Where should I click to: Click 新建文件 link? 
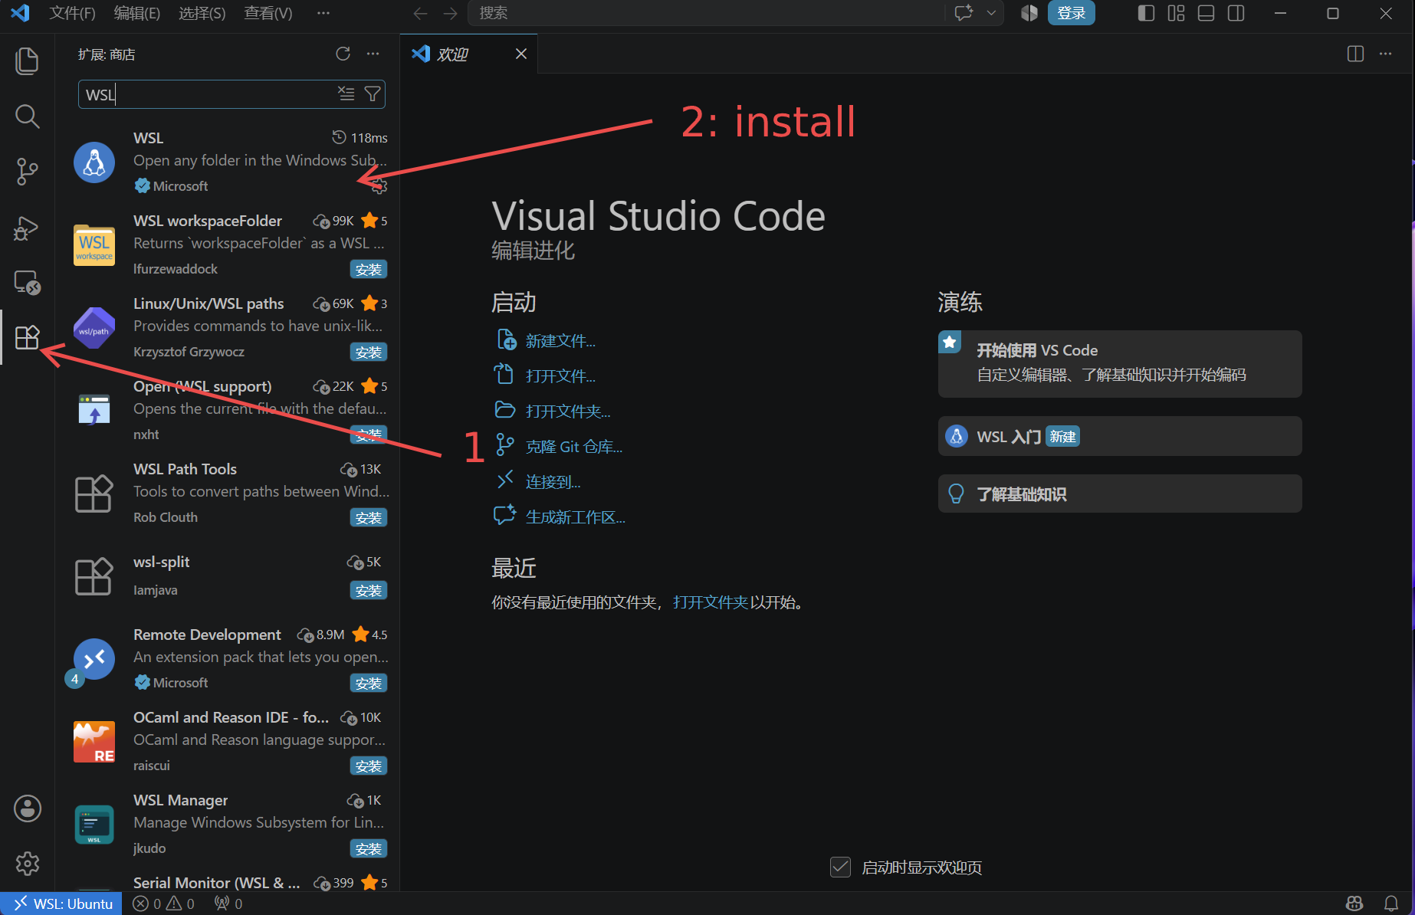click(x=560, y=341)
